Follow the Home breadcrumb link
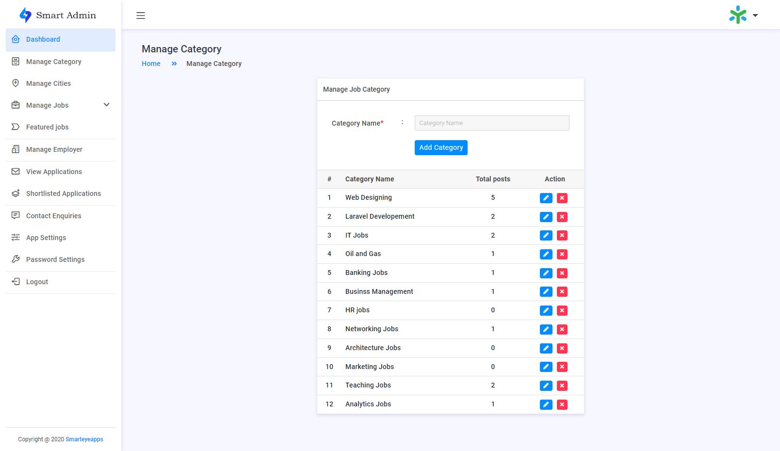780x451 pixels. (151, 64)
